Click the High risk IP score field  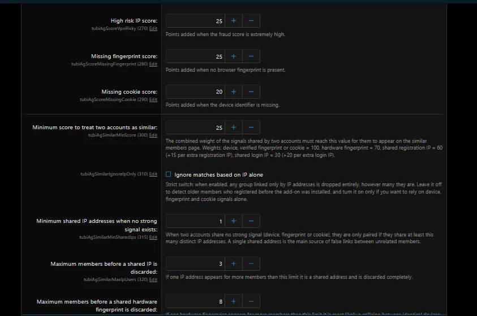195,21
